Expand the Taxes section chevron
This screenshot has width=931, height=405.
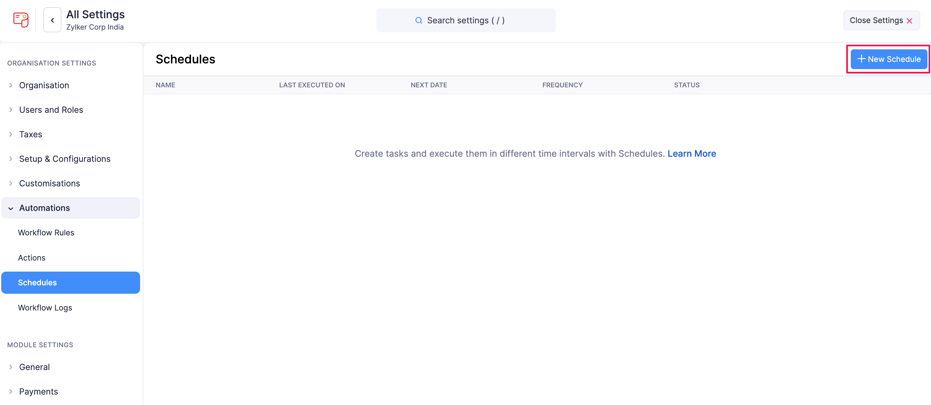coord(11,134)
